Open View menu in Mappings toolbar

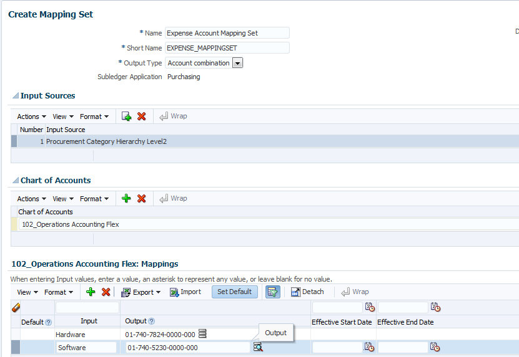[27, 292]
